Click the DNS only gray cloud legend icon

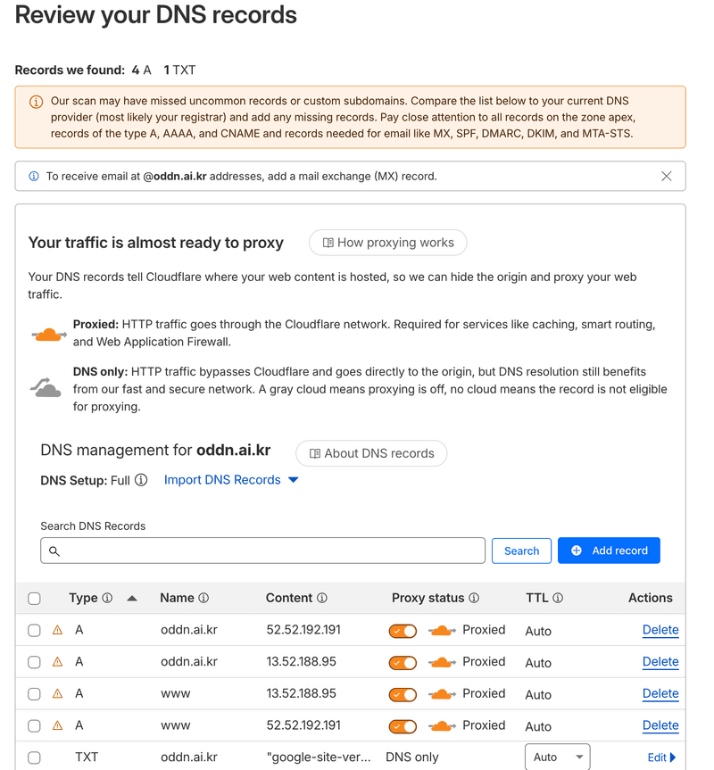click(x=46, y=387)
